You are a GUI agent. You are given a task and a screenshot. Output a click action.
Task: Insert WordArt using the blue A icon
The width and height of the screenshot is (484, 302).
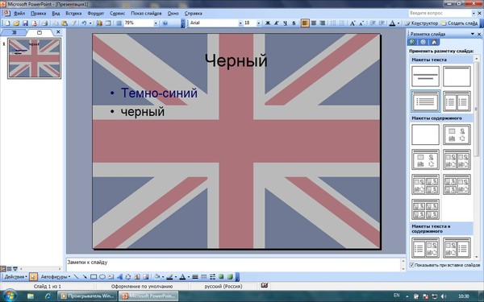(119, 277)
